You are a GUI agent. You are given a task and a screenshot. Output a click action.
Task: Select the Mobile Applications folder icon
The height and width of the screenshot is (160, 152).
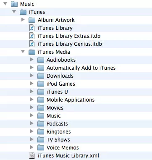pos(41,100)
